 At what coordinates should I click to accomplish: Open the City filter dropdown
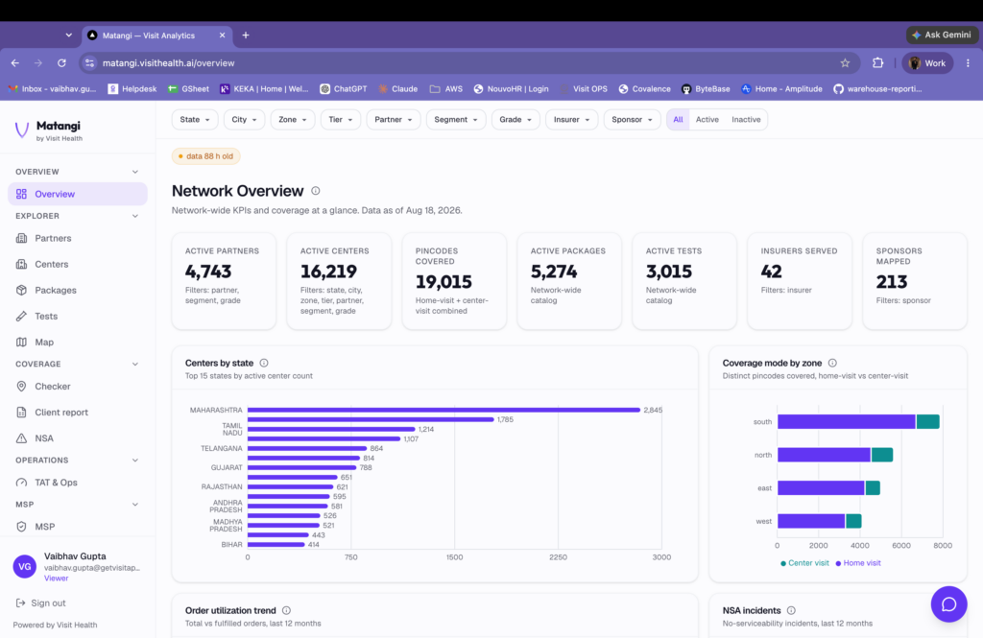[x=244, y=119]
